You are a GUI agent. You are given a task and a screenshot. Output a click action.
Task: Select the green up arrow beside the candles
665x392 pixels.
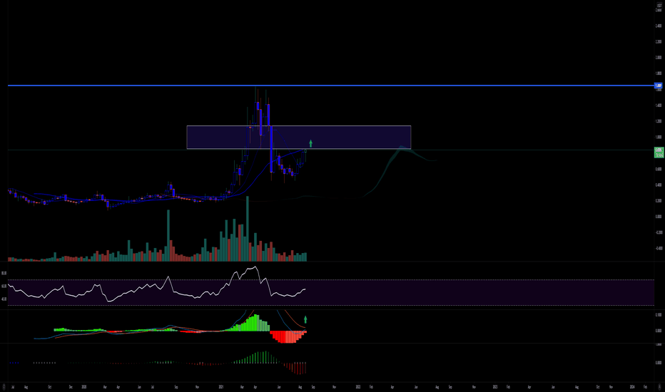311,144
